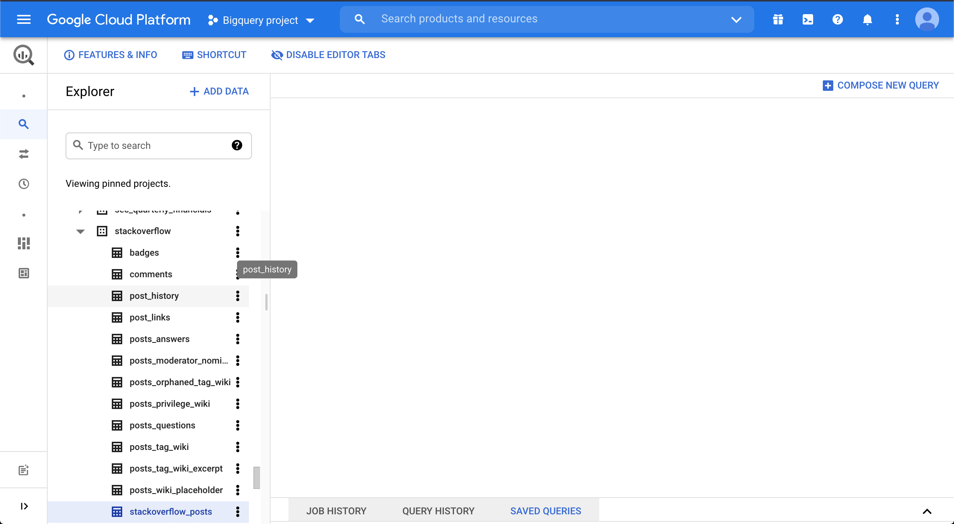This screenshot has height=524, width=954.
Task: Collapse the stackoverflow dataset
Action: pos(80,231)
